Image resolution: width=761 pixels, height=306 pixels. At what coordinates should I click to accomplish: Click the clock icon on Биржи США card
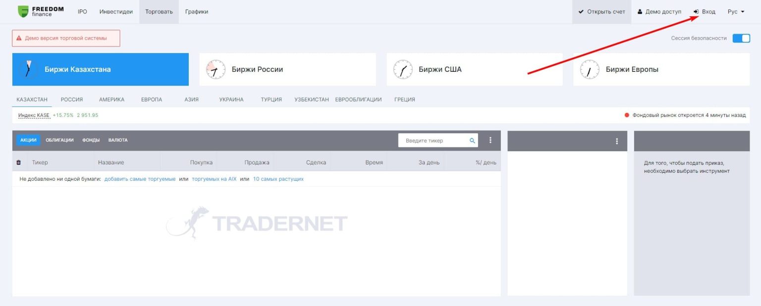point(403,69)
